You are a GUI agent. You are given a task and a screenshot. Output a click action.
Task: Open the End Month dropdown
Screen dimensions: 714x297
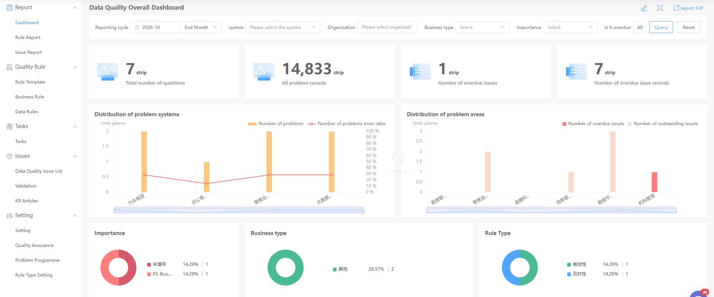(x=201, y=27)
